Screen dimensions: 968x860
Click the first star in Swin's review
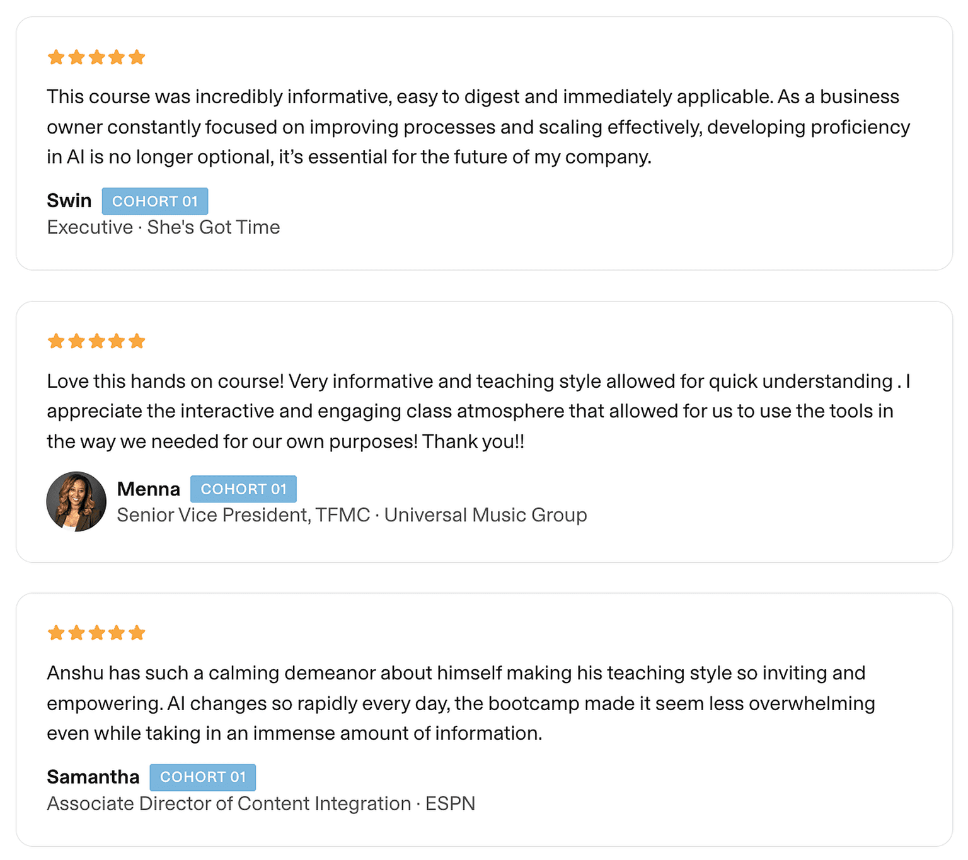(x=56, y=58)
